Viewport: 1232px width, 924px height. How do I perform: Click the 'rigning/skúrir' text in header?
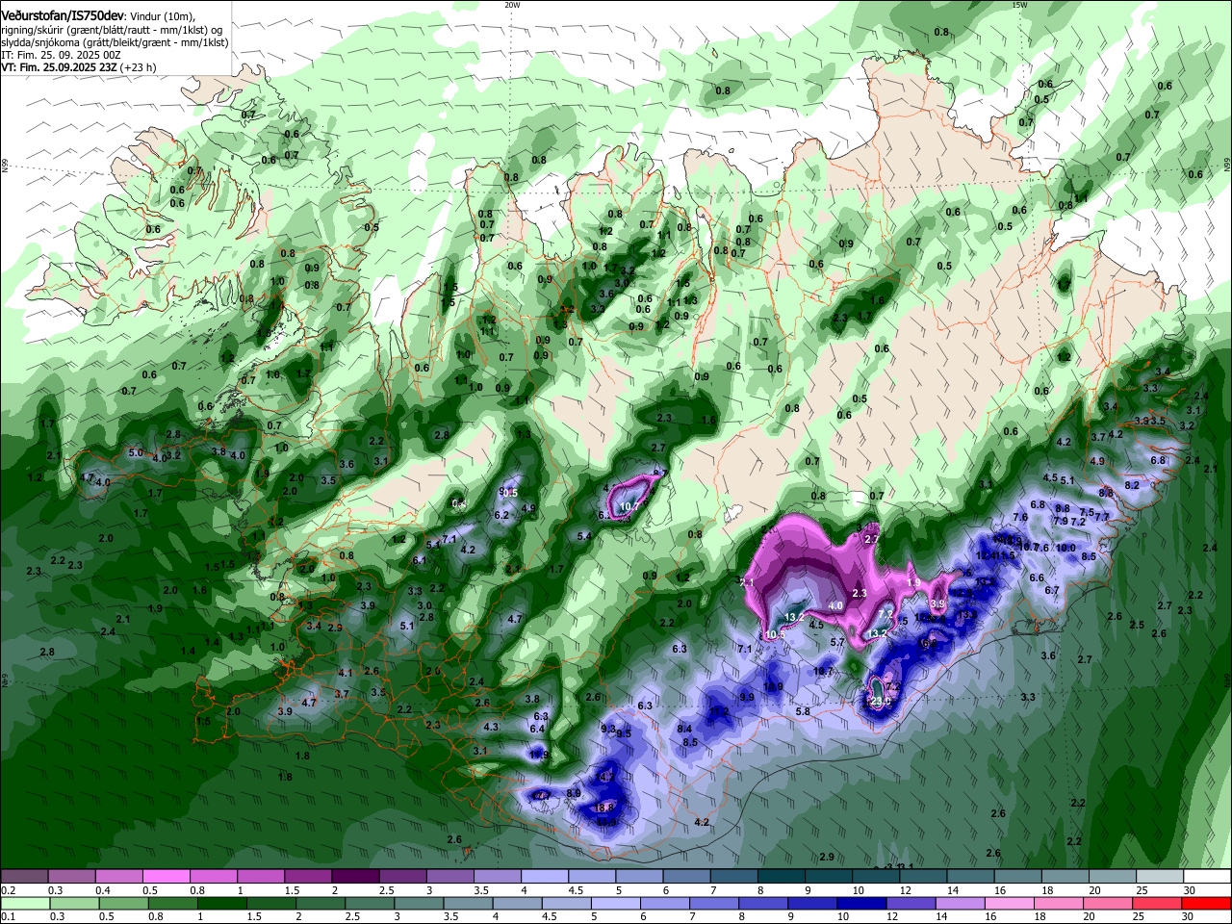(33, 29)
